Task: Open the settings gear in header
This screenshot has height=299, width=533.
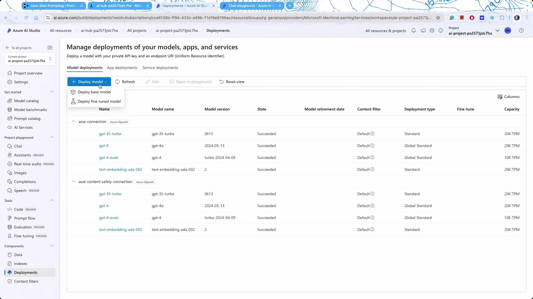Action: tap(432, 31)
